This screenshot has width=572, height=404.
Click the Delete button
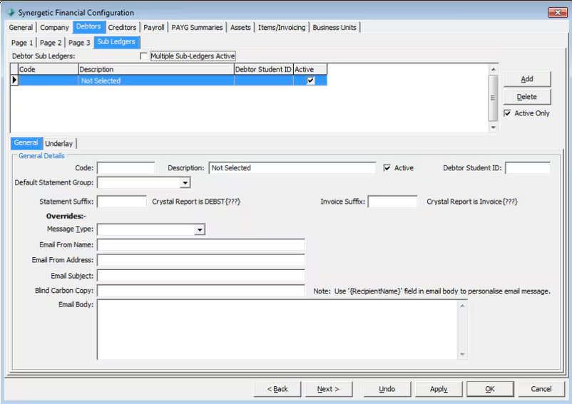[x=527, y=97]
